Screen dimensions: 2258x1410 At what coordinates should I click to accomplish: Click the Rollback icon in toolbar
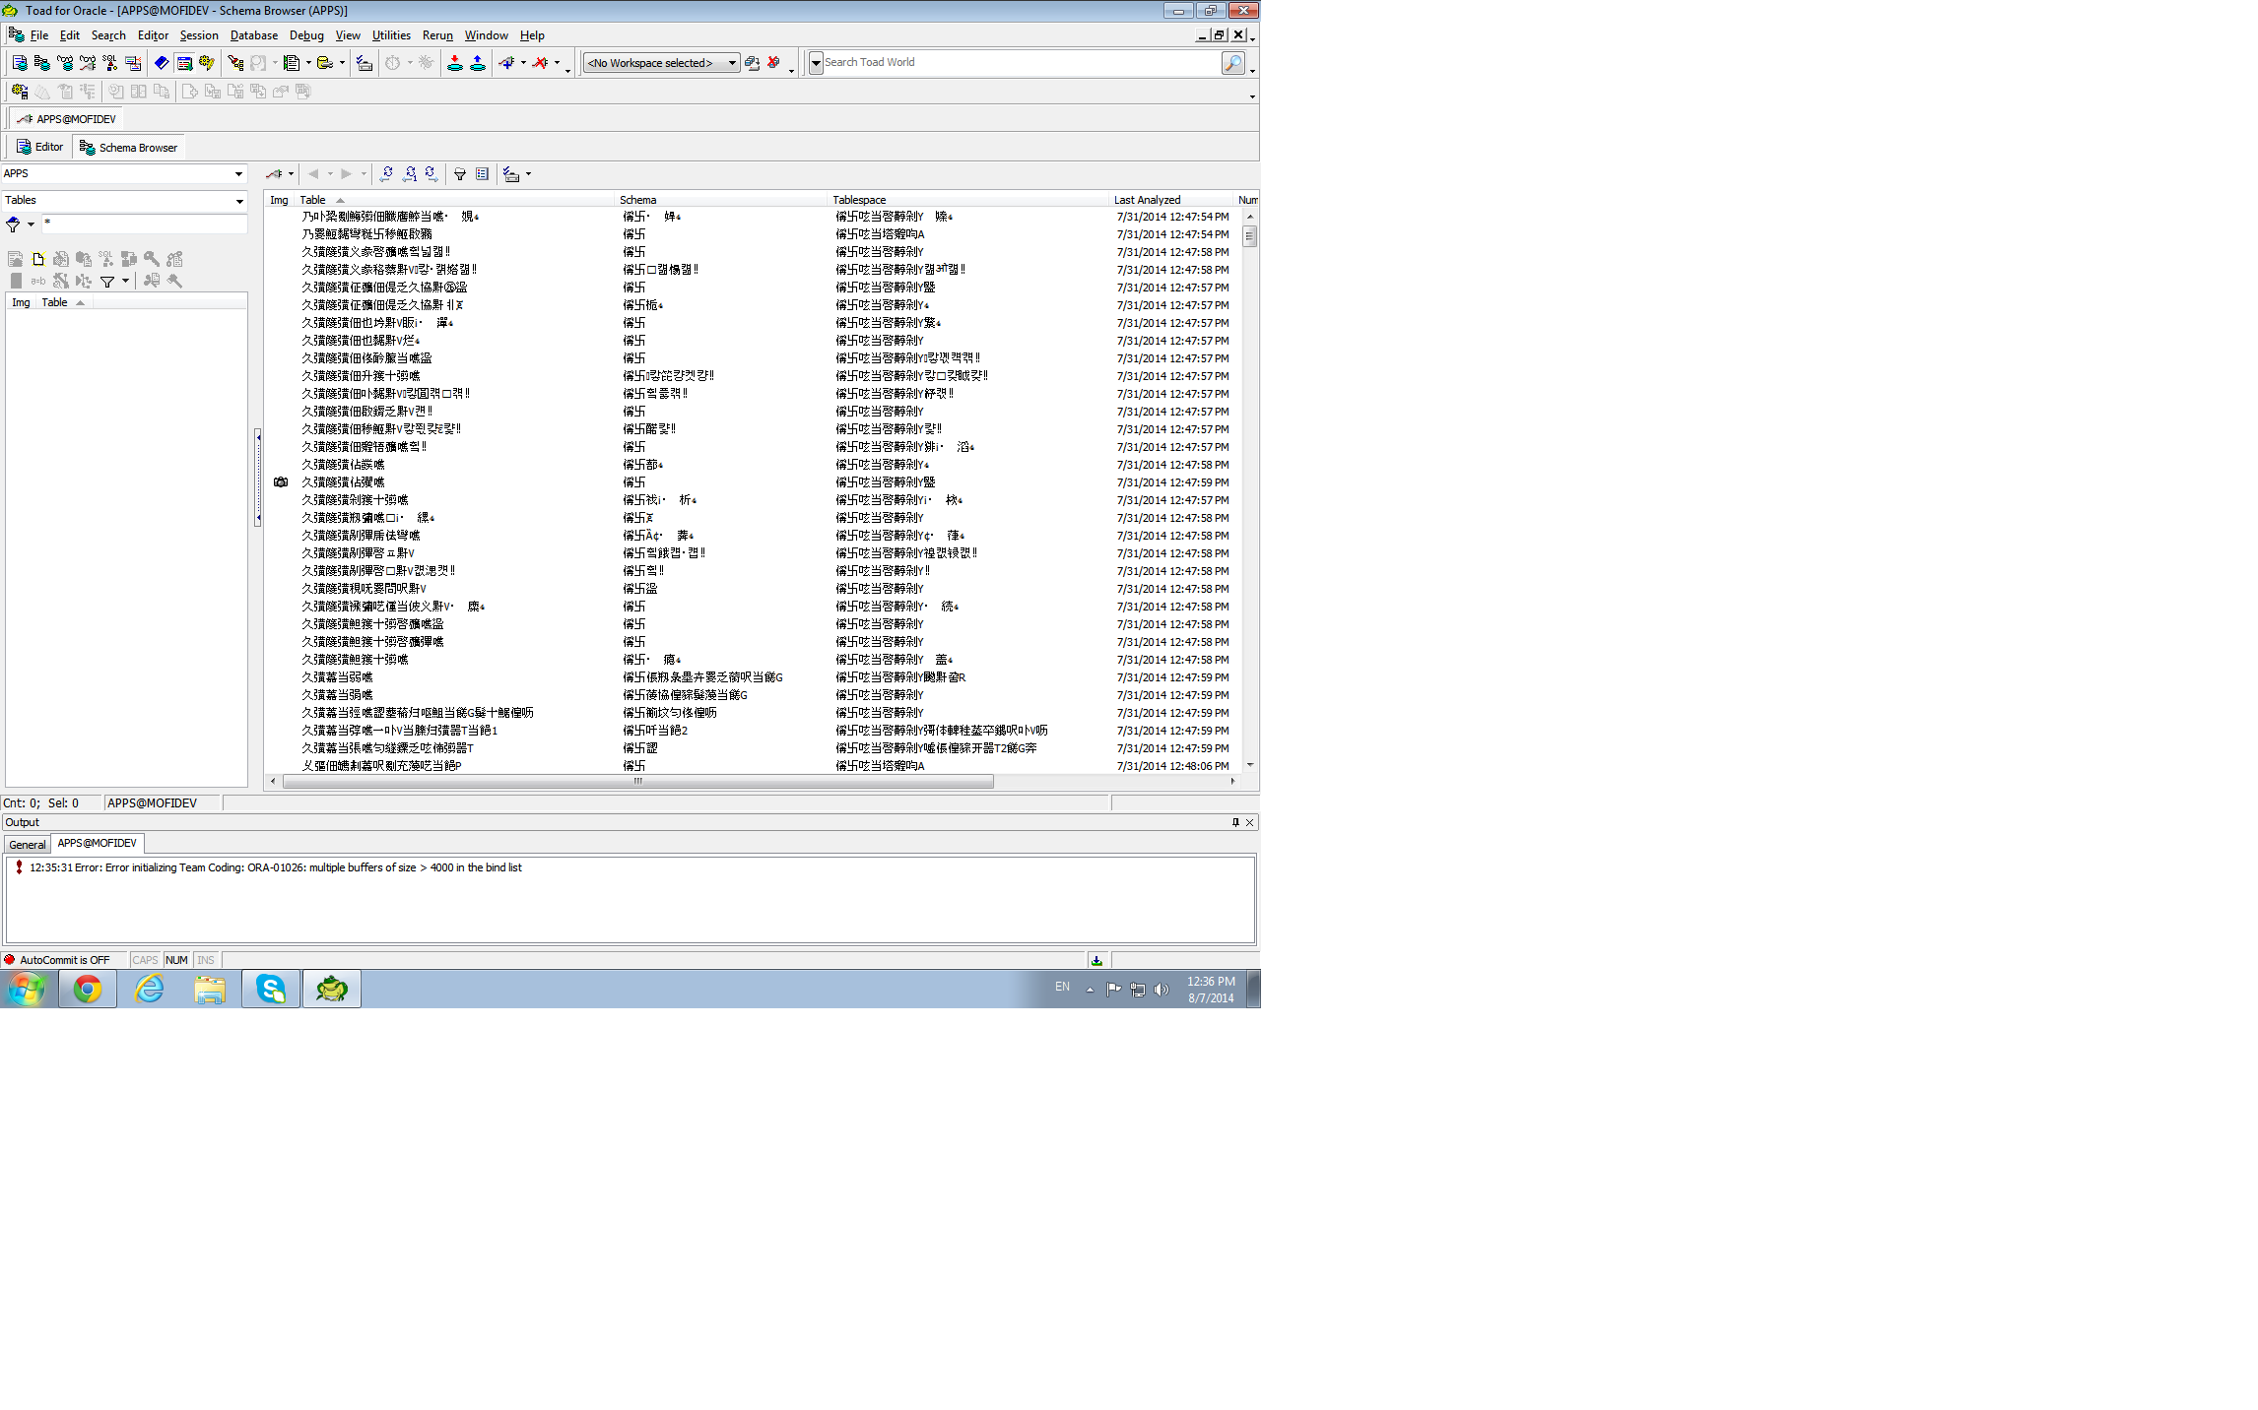(x=478, y=63)
